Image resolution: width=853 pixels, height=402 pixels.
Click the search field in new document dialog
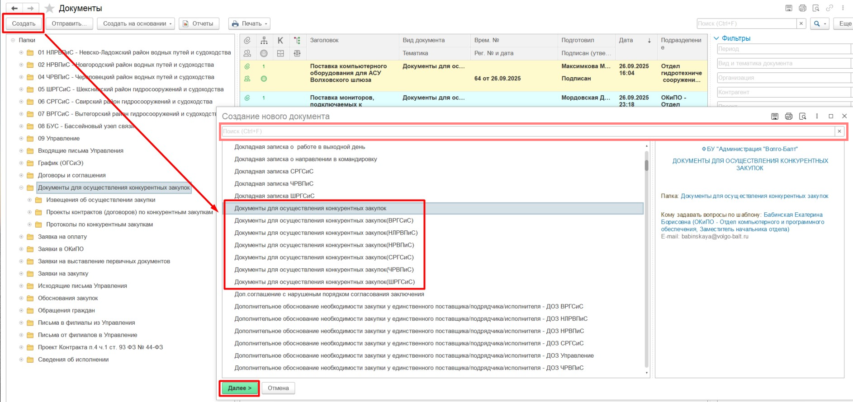point(528,131)
